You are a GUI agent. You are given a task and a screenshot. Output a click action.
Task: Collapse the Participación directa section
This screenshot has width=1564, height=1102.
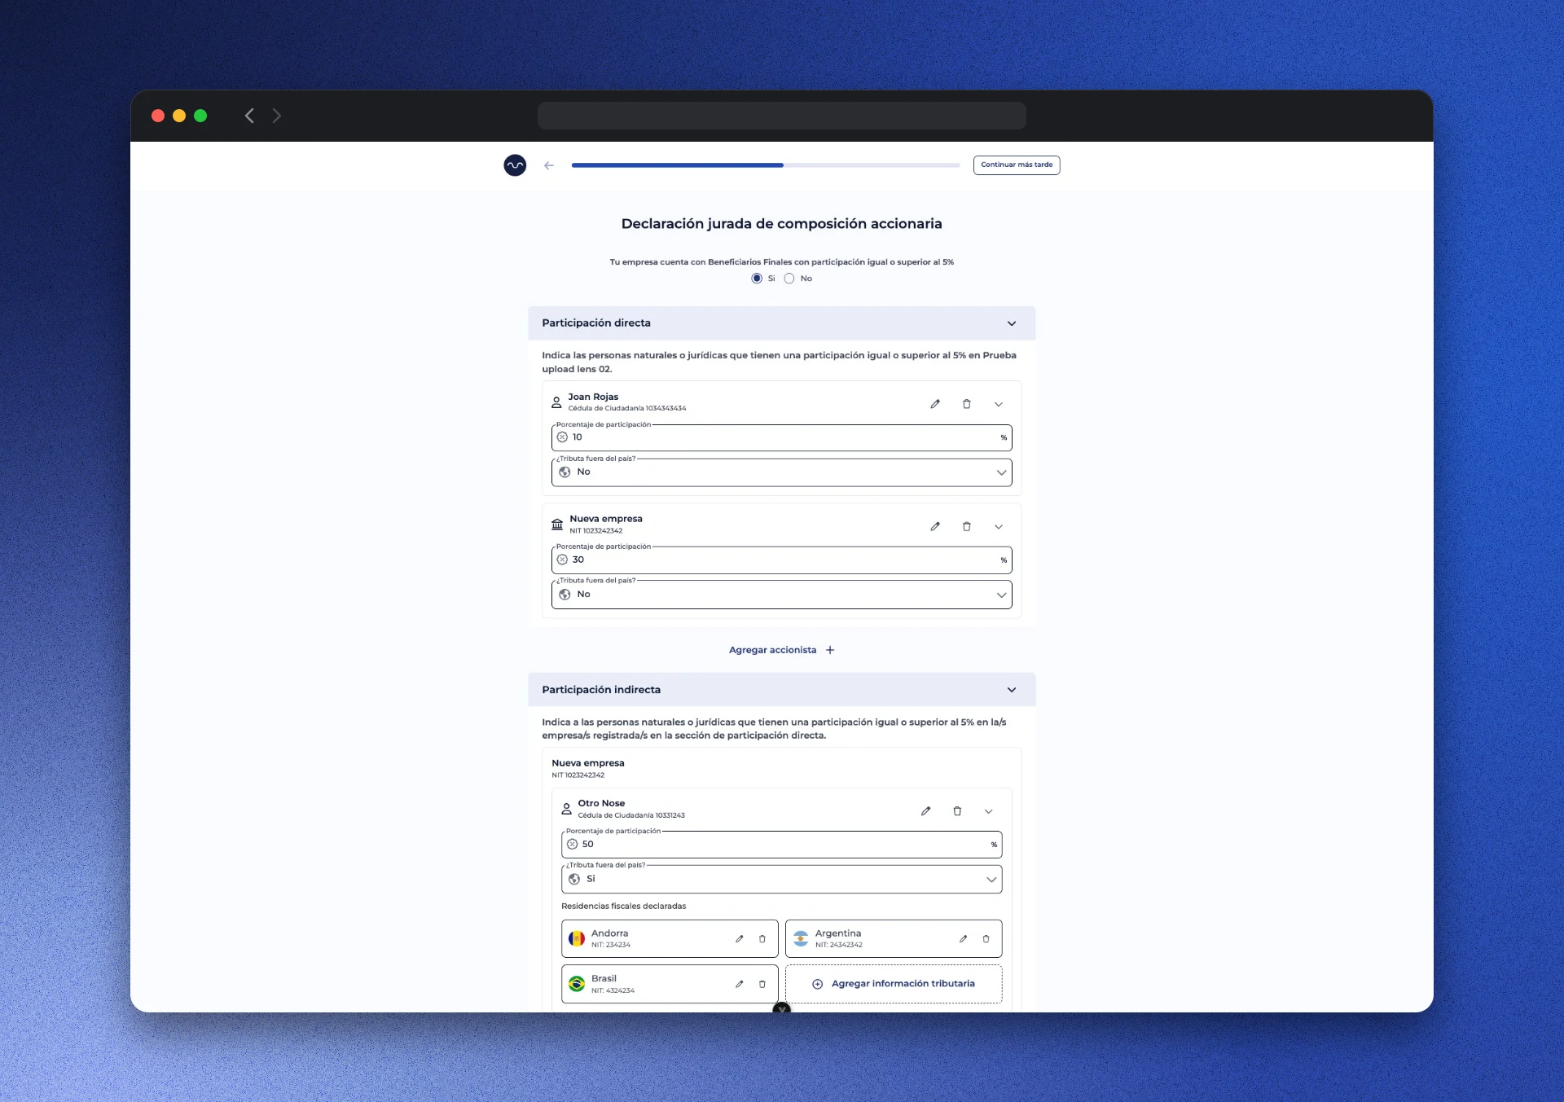tap(1012, 323)
